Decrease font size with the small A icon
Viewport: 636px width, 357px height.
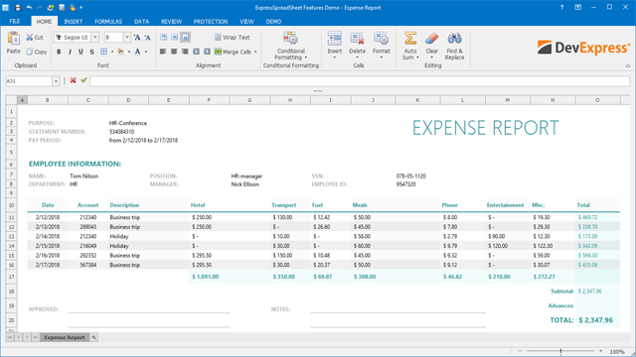pyautogui.click(x=148, y=38)
